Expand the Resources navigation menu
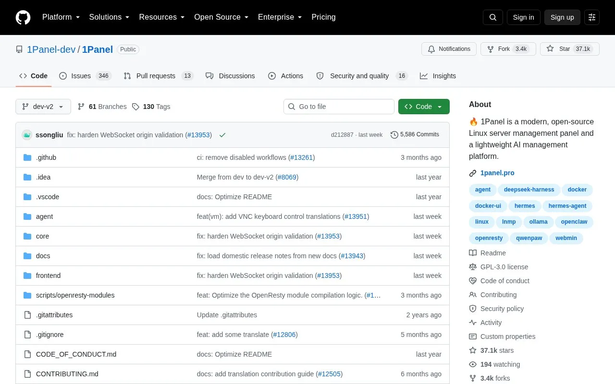615x384 pixels. [162, 17]
